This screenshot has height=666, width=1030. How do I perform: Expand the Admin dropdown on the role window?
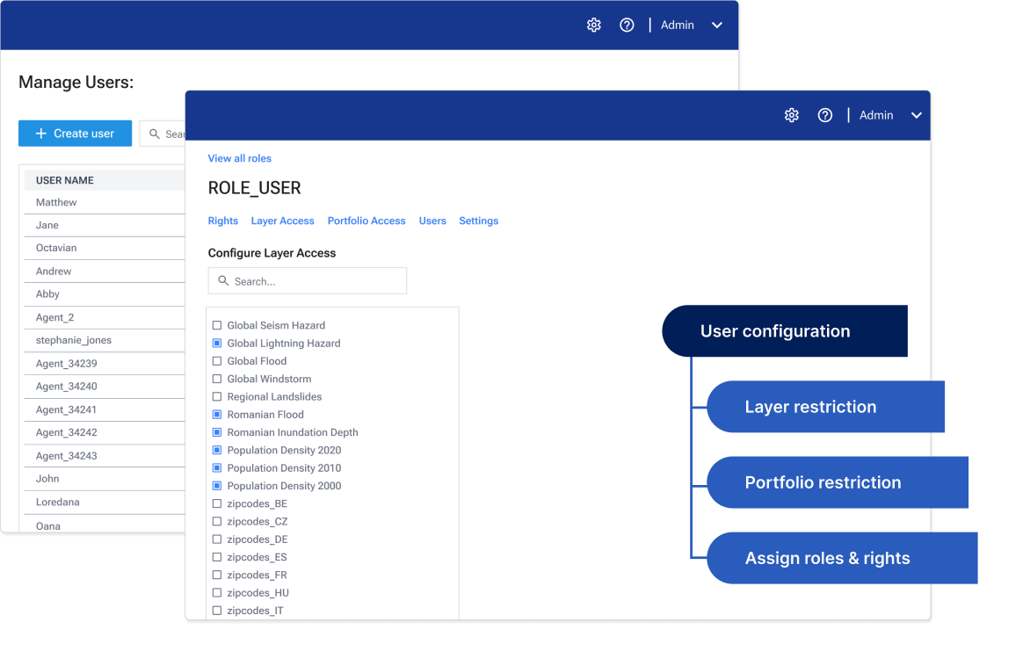tap(916, 114)
